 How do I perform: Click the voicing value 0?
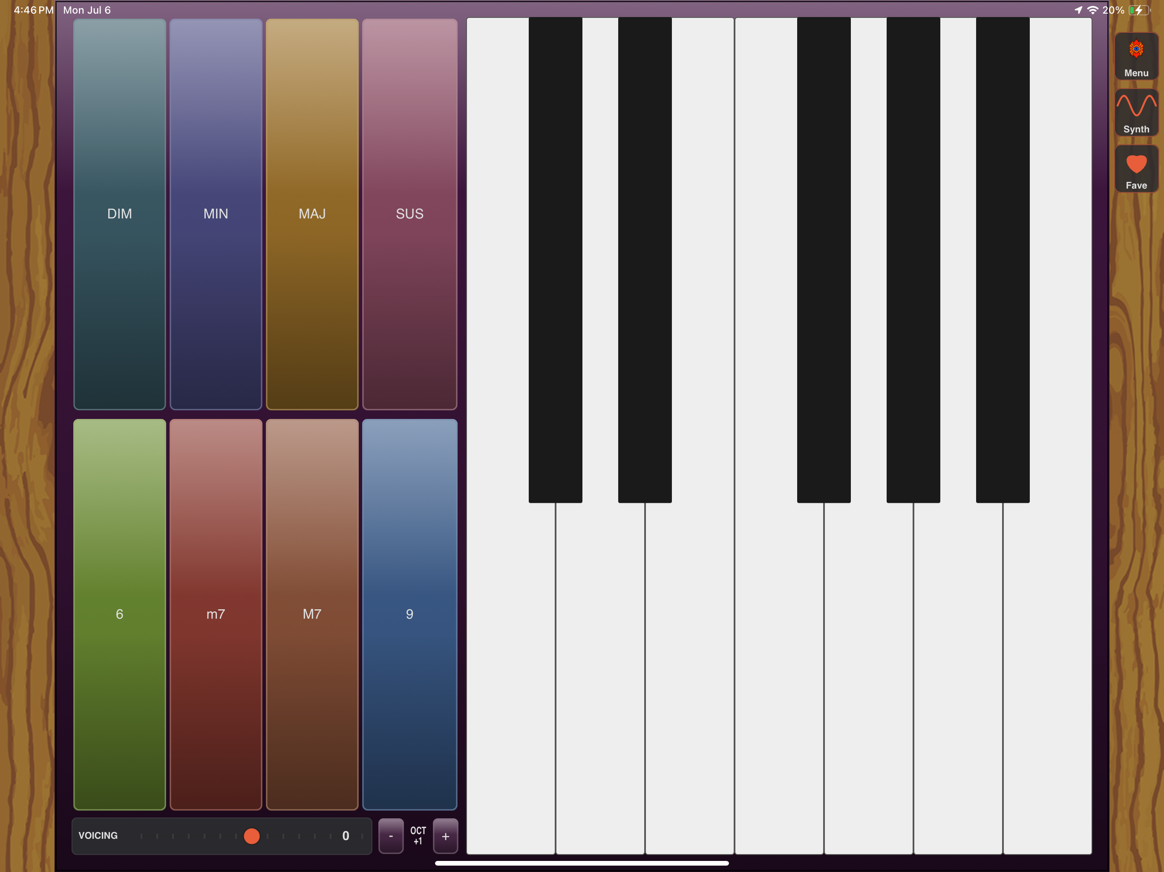[346, 836]
